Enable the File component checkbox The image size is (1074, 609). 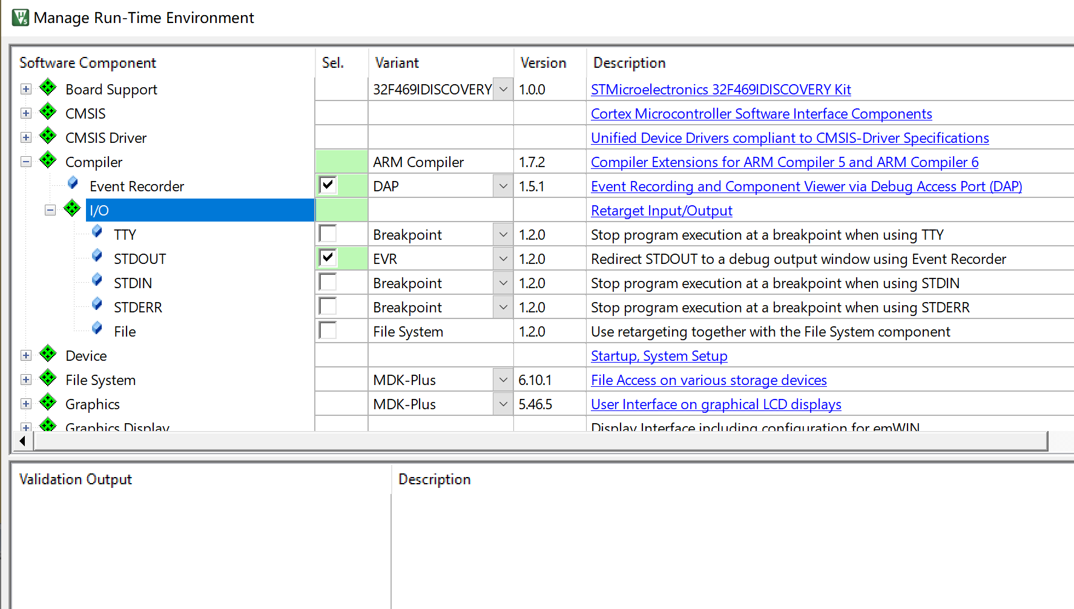click(x=328, y=331)
